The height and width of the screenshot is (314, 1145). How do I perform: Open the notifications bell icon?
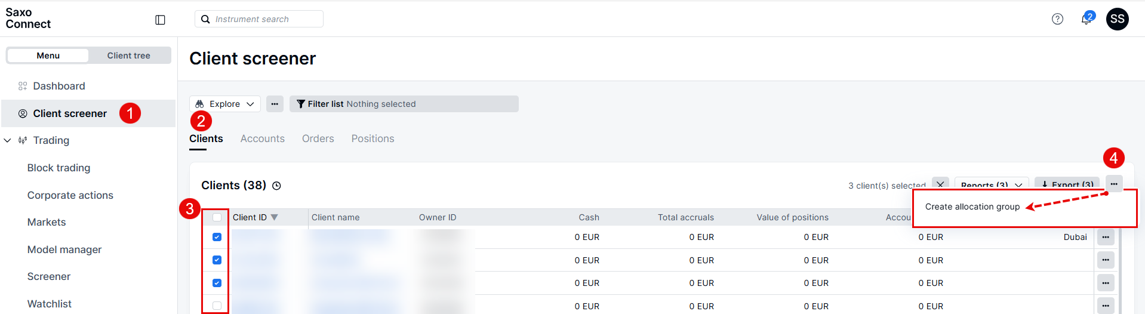click(1086, 19)
